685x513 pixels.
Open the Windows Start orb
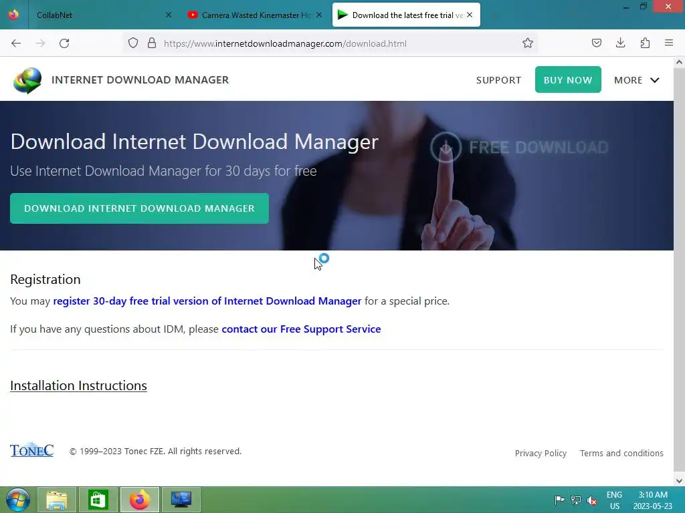(18, 500)
